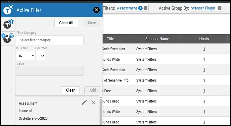231x126 pixels.
Task: Remove the Scanner Plugin group-by chip
Action: [220, 8]
